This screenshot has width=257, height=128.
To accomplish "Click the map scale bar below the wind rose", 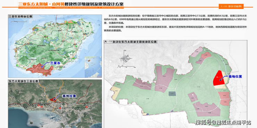I will pos(126,67).
